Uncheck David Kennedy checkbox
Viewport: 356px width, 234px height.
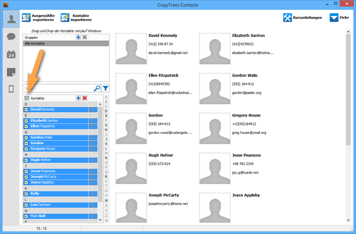(x=26, y=110)
